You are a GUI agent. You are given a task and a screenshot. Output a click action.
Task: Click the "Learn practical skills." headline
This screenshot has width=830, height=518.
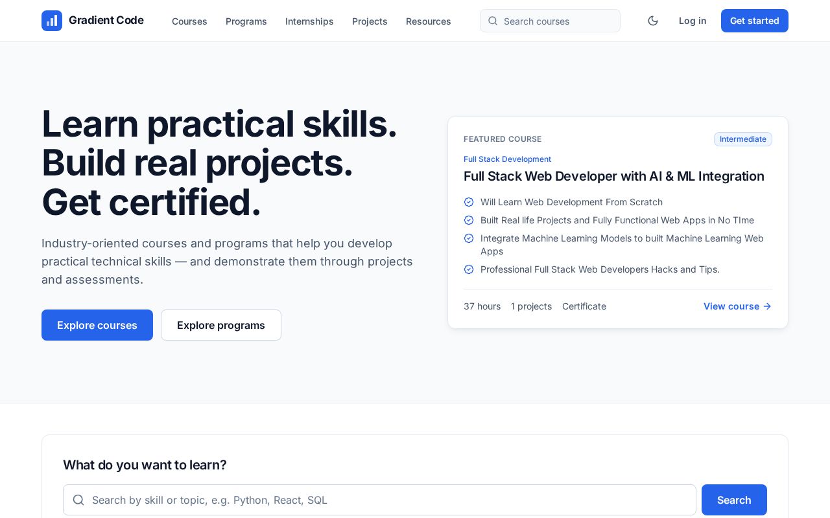[x=219, y=124]
